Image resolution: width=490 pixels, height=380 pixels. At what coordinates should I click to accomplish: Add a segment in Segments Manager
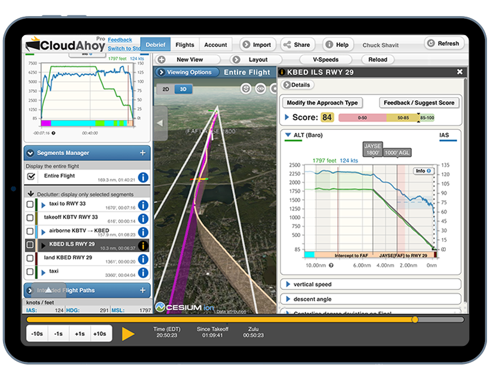(143, 153)
